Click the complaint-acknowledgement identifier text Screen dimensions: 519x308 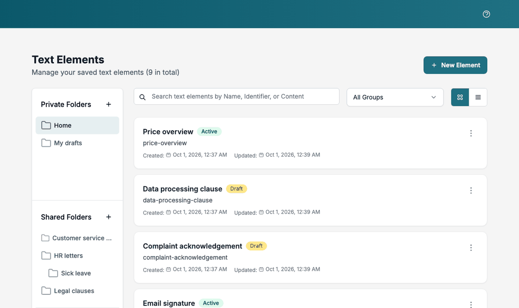[x=185, y=258]
